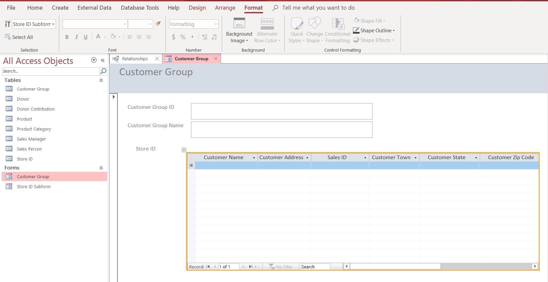Go to last record in subform
The image size is (548, 282).
click(250, 267)
